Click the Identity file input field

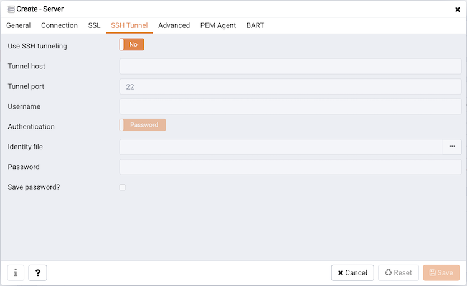[x=281, y=147]
